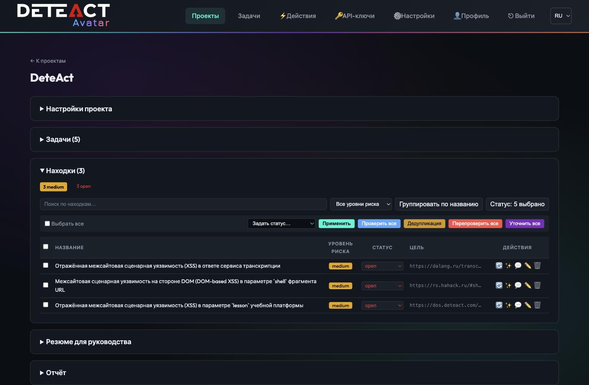Screen dimensions: 589x385
Task: Click the 'Проверить все' button
Action: pyautogui.click(x=379, y=223)
